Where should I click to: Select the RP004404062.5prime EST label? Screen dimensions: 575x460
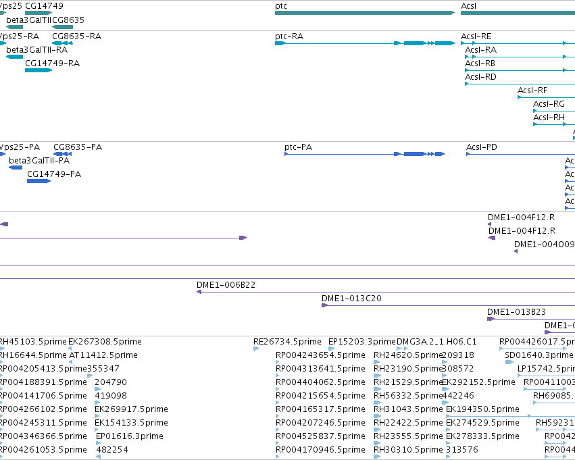[320, 382]
